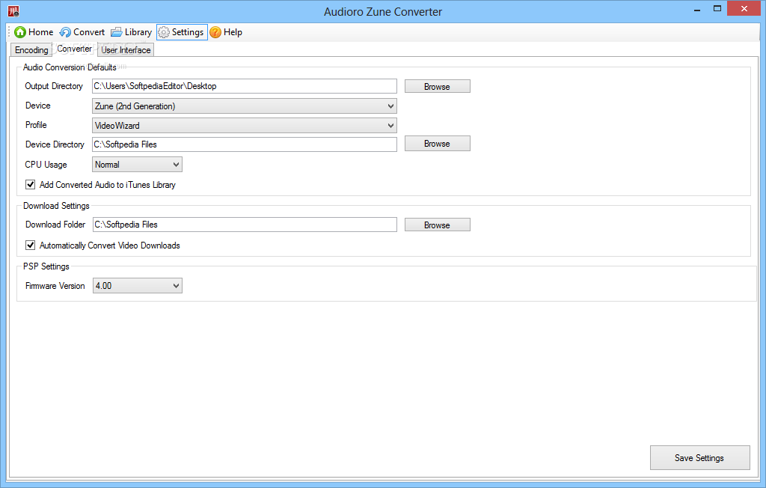Click the orange Help question mark icon

[x=215, y=32]
